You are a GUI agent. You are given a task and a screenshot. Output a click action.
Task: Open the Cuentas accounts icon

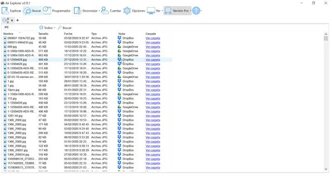(x=105, y=11)
